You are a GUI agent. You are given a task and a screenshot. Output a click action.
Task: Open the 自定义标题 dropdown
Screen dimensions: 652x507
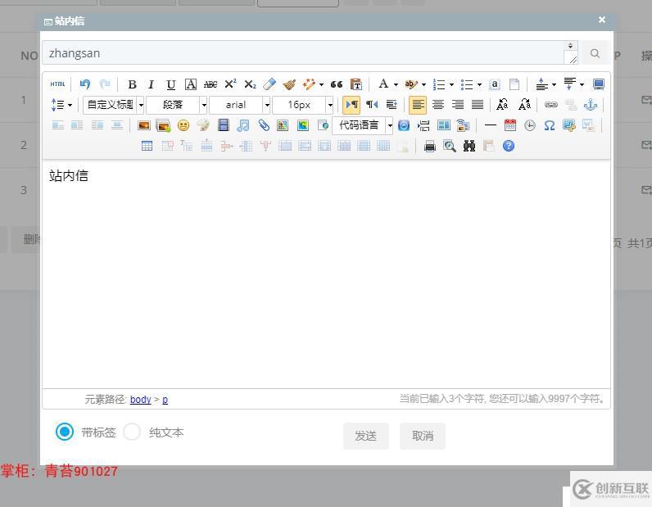(x=114, y=105)
